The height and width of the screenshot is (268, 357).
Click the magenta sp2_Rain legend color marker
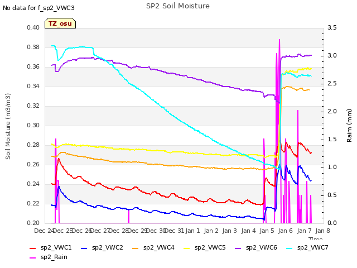pyautogui.click(x=33, y=258)
